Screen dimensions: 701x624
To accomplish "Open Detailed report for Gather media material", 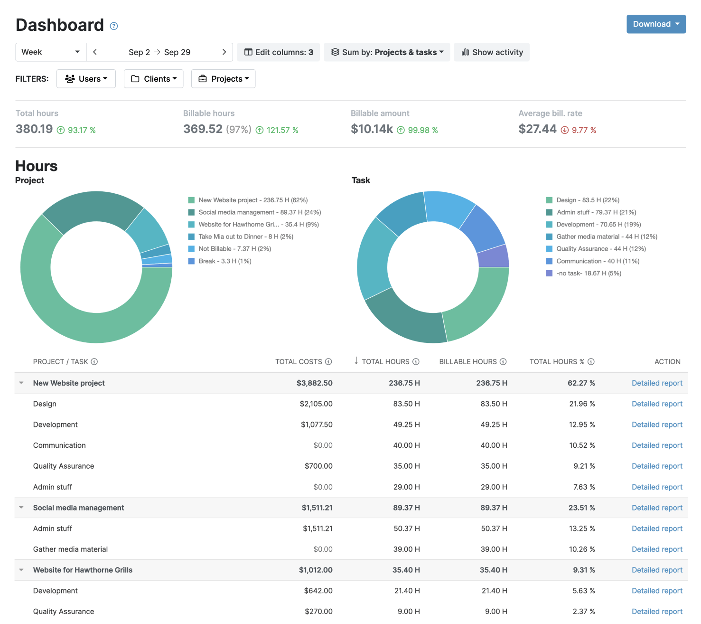I will [x=657, y=549].
